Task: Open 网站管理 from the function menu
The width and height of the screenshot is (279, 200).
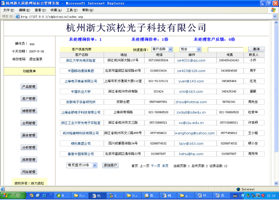Action: [29, 172]
